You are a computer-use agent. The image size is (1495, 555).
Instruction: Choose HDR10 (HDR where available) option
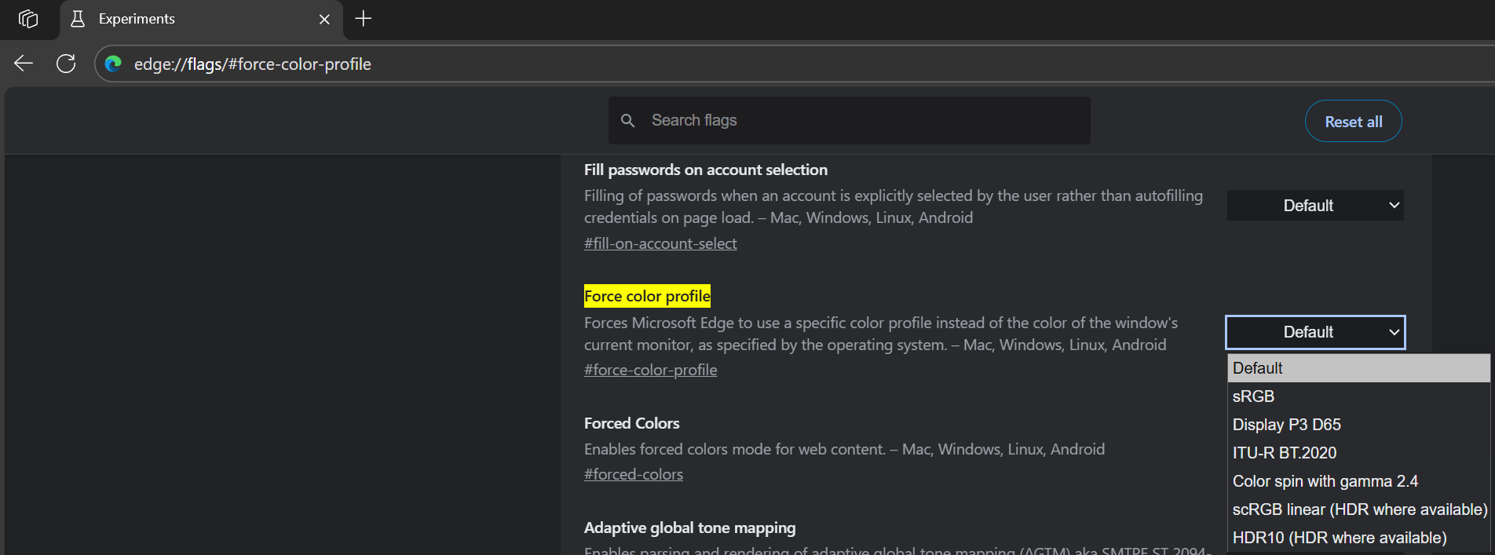[x=1340, y=538]
